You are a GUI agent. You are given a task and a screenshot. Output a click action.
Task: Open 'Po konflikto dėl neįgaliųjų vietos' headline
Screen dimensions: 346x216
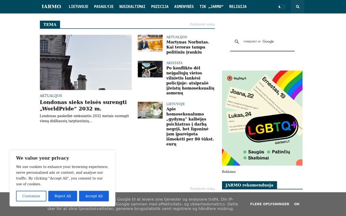[x=190, y=81]
